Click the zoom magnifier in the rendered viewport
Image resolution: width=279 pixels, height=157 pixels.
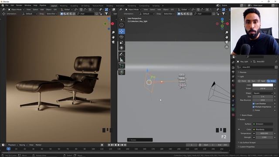[113, 32]
